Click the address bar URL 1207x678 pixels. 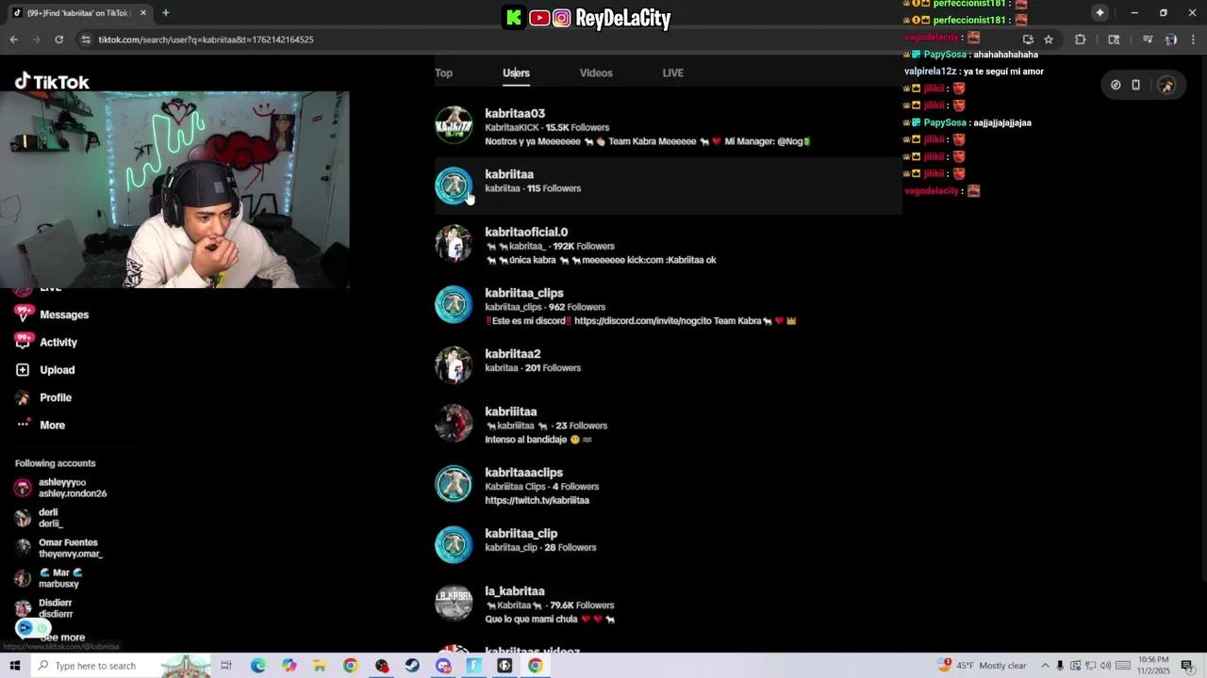point(206,40)
